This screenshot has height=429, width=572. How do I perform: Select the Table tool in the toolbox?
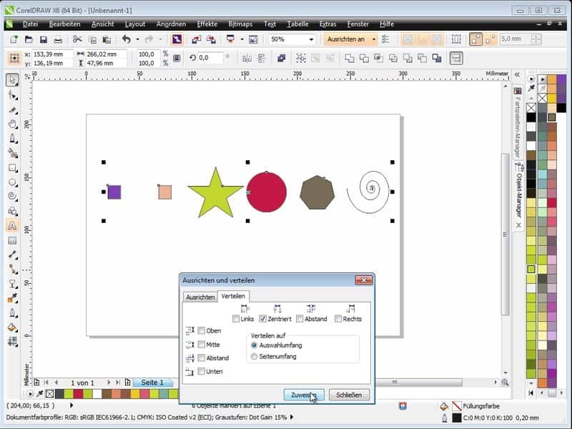12,240
